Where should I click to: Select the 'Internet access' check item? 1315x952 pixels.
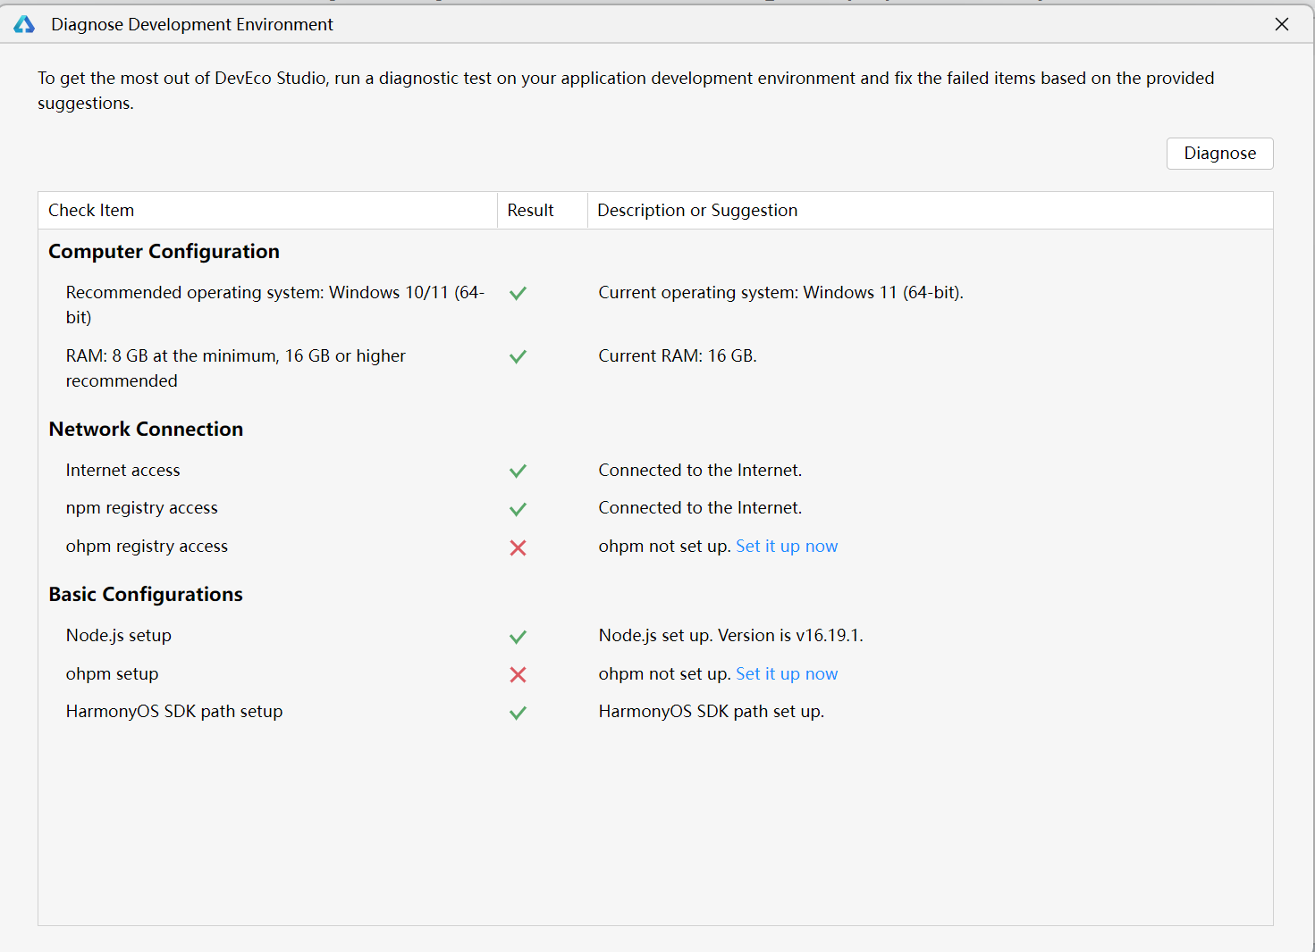pyautogui.click(x=122, y=471)
